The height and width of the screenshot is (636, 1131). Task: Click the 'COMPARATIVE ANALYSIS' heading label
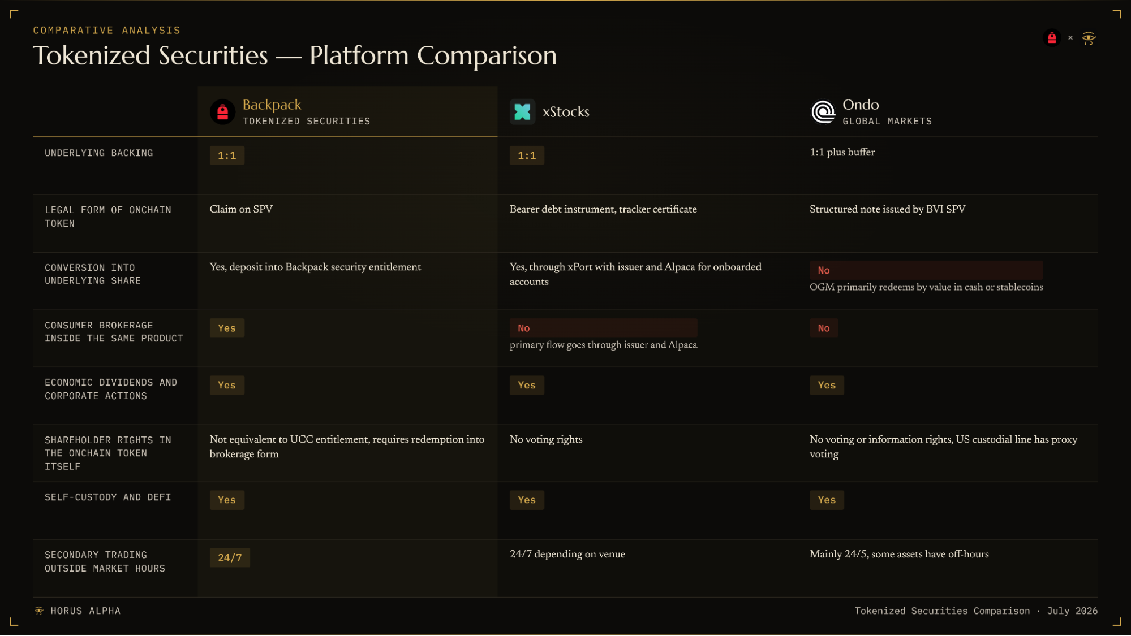(106, 30)
